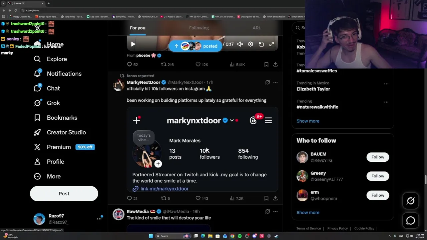The image size is (427, 240).
Task: Click the new posts pill button
Action: pos(195,46)
